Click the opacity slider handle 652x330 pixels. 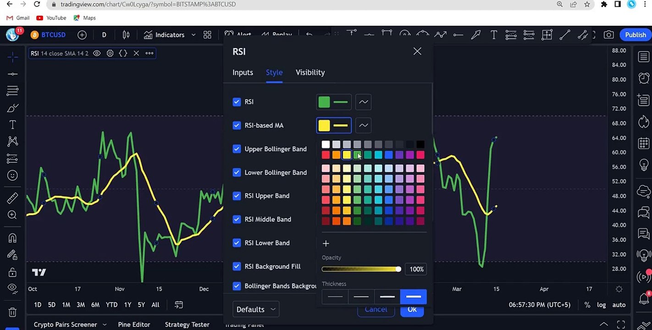[x=398, y=269]
